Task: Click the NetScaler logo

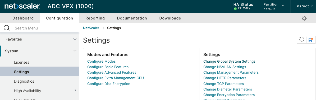Action: (x=22, y=6)
